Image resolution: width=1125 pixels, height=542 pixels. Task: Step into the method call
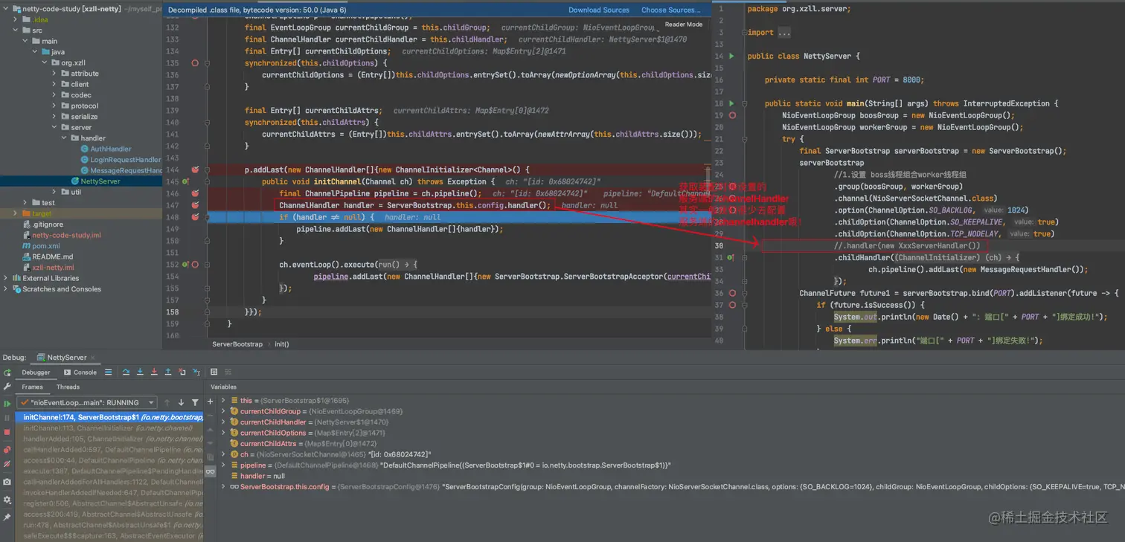(x=140, y=372)
